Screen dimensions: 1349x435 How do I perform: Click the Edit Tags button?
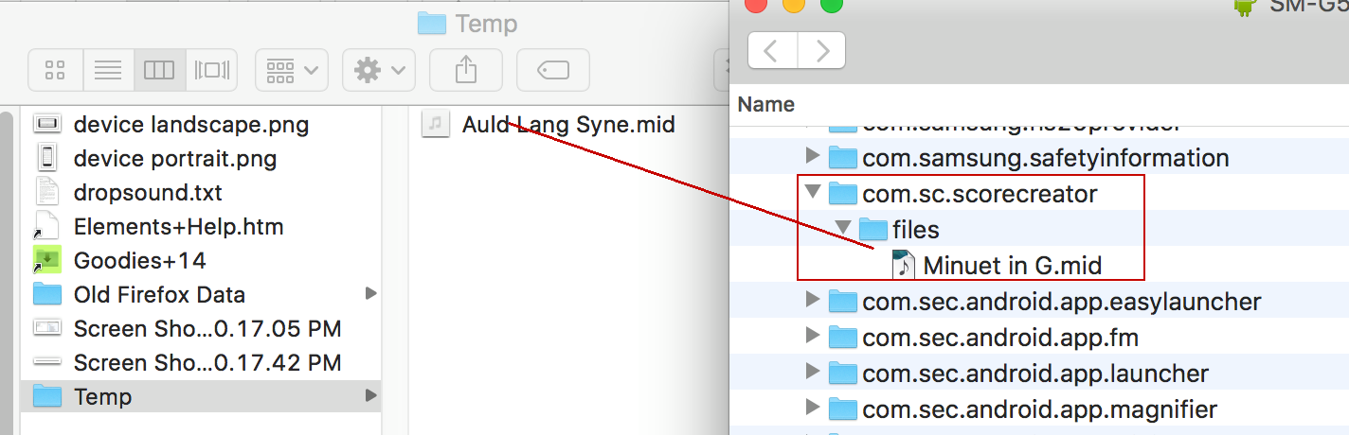pos(553,70)
